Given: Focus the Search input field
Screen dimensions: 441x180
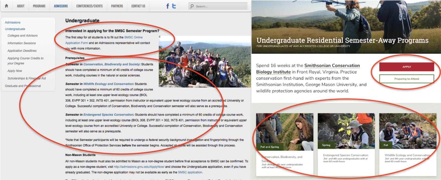Looking at the screenshot, I should click(x=218, y=6).
